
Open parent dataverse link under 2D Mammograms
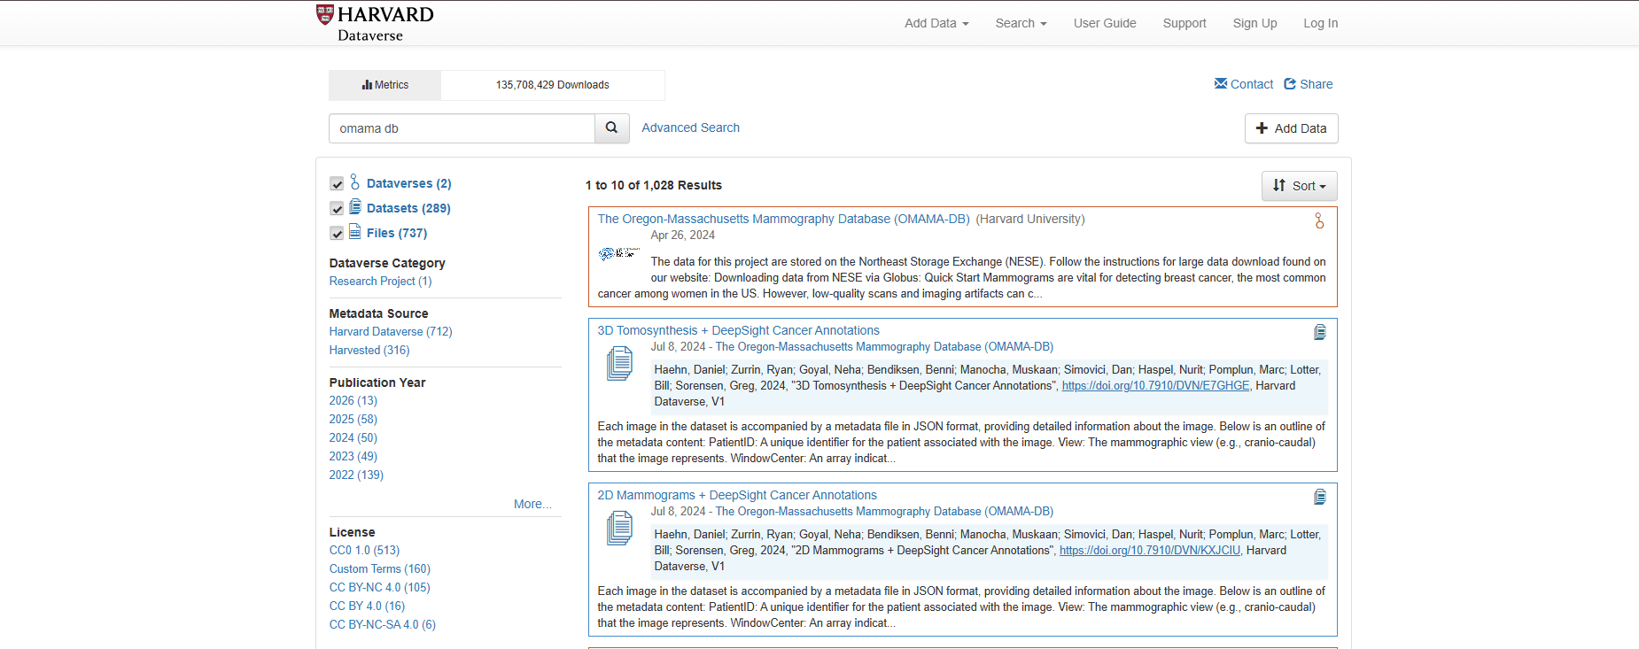pyautogui.click(x=884, y=512)
